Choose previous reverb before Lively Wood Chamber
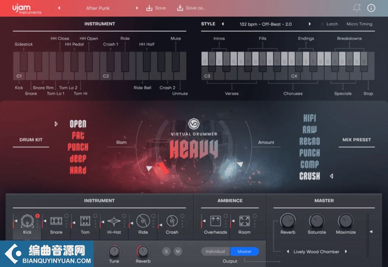This screenshot has width=388, height=267. click(288, 251)
